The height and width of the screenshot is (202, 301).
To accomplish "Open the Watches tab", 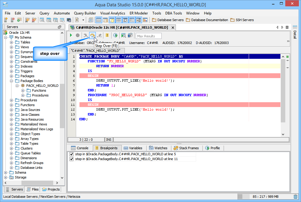I will (158, 148).
